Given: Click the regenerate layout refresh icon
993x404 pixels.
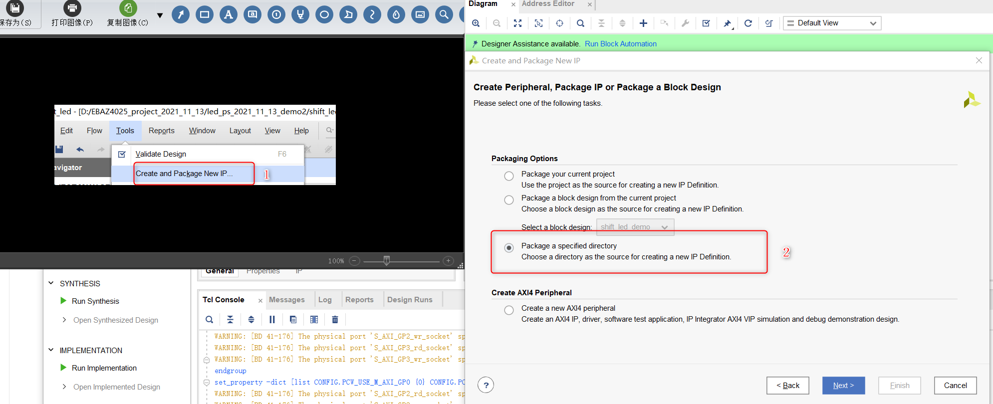Looking at the screenshot, I should click(748, 23).
